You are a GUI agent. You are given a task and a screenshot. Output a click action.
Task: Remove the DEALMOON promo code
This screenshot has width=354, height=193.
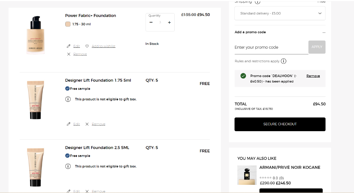[x=313, y=76]
